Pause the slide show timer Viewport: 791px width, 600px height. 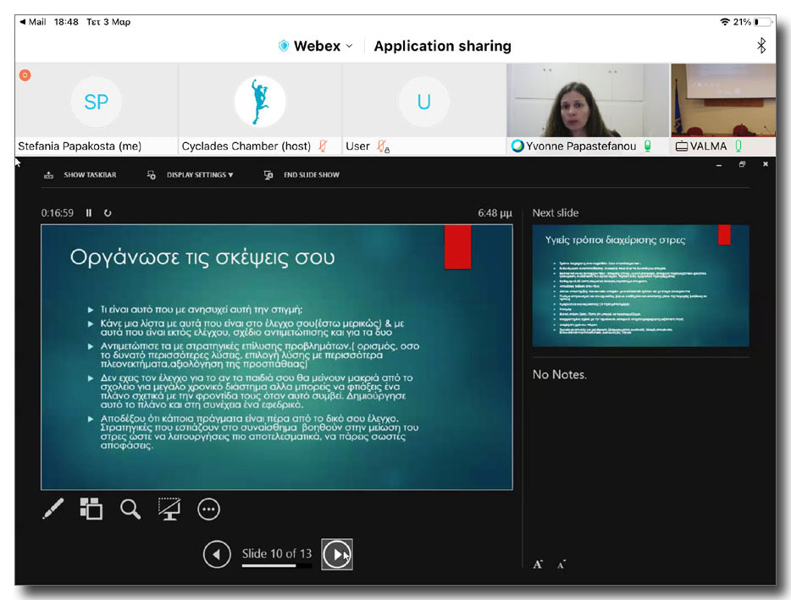pyautogui.click(x=89, y=213)
